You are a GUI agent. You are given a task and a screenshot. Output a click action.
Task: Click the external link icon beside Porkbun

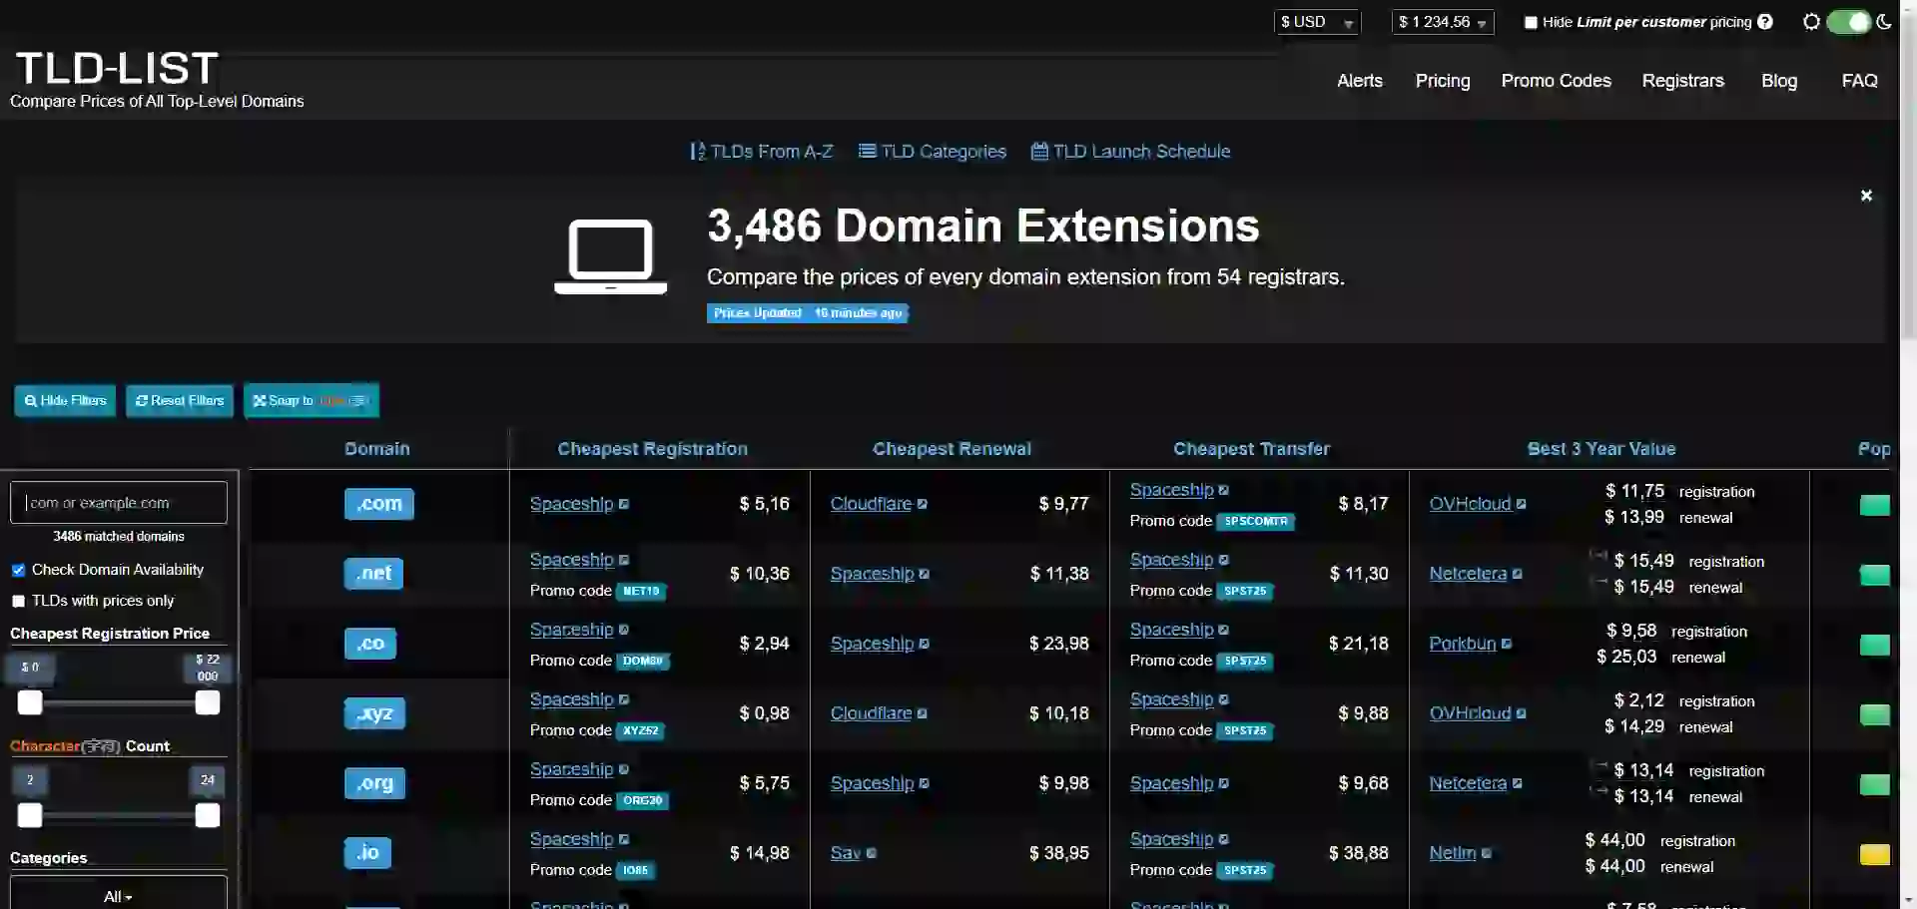pyautogui.click(x=1506, y=644)
